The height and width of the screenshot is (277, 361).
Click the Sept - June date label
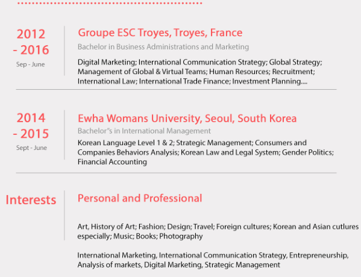31,148
